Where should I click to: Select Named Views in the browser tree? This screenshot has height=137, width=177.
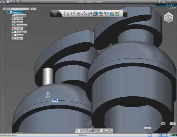[20, 15]
